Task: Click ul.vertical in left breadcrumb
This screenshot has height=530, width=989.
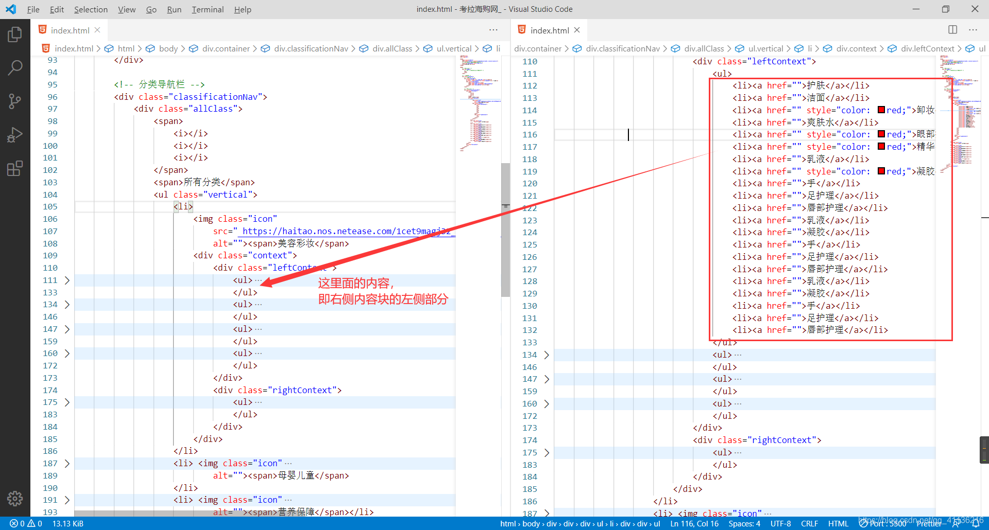Action: (454, 48)
